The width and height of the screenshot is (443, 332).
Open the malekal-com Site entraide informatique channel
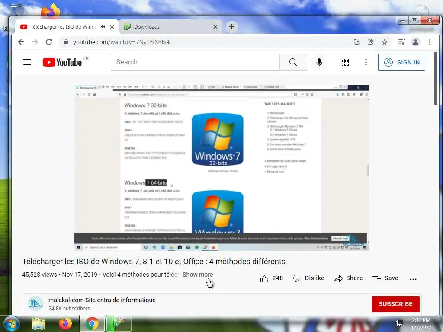coord(102,300)
